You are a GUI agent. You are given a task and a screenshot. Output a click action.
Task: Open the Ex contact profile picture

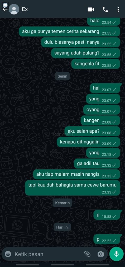[14, 9]
